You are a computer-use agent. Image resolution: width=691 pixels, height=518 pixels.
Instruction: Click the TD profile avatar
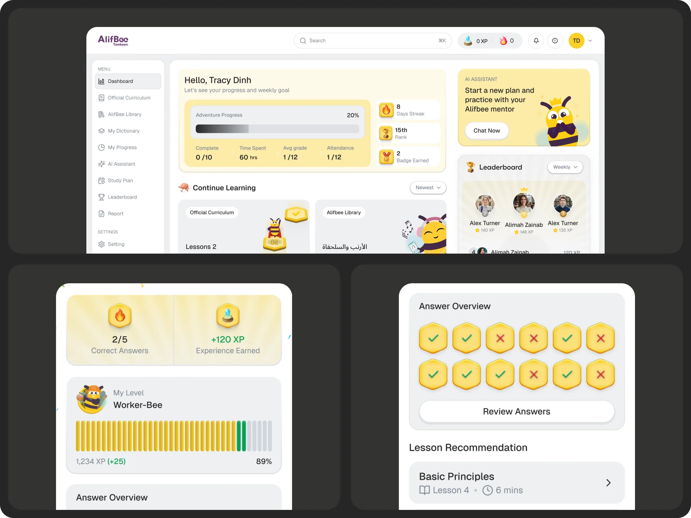click(576, 40)
